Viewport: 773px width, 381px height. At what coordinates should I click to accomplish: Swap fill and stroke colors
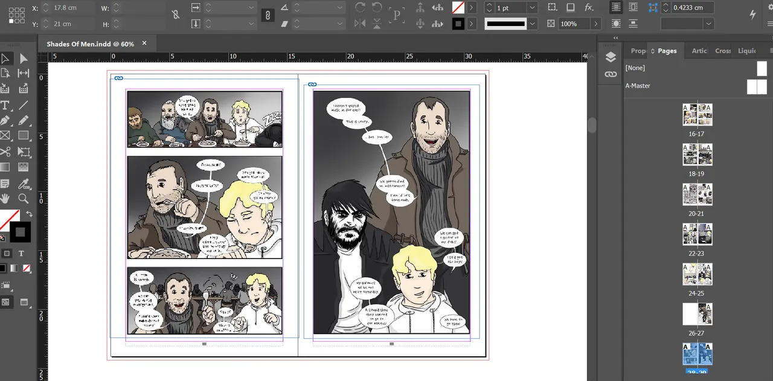pyautogui.click(x=28, y=214)
